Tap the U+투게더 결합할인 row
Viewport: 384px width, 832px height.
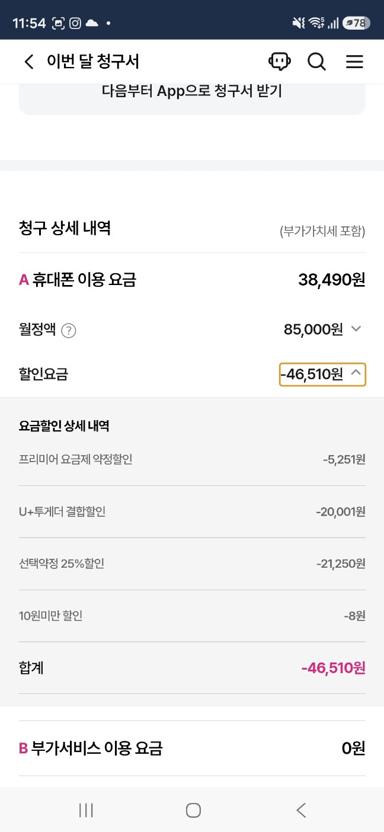[192, 512]
